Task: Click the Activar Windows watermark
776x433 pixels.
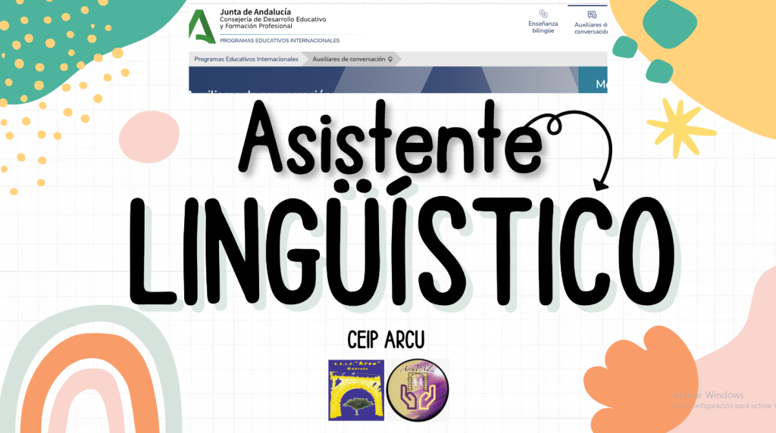Action: pos(710,395)
